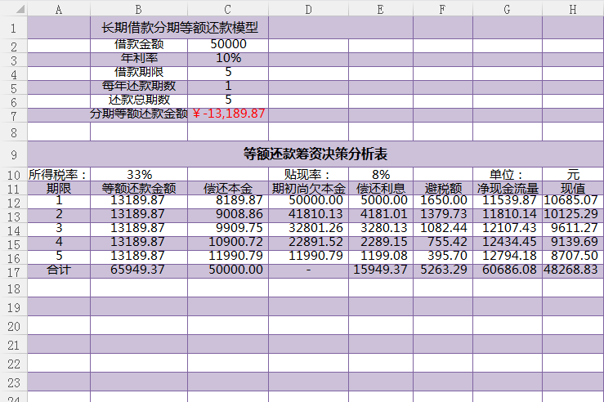Select the 每年还款期数 label cell

[139, 86]
